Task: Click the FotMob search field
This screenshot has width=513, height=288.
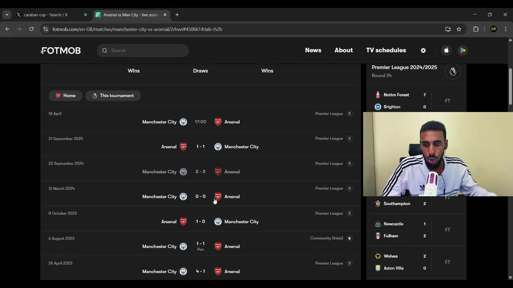Action: pos(143,50)
